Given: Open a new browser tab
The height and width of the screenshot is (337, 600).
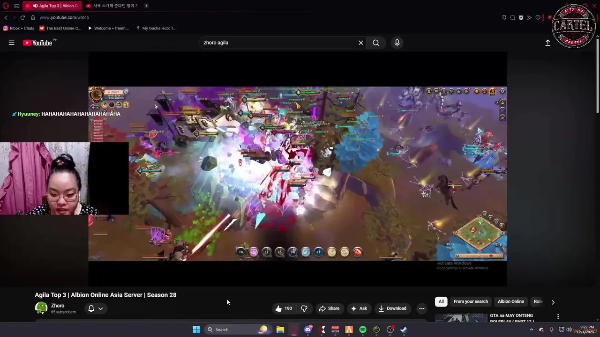Looking at the screenshot, I should tap(146, 6).
